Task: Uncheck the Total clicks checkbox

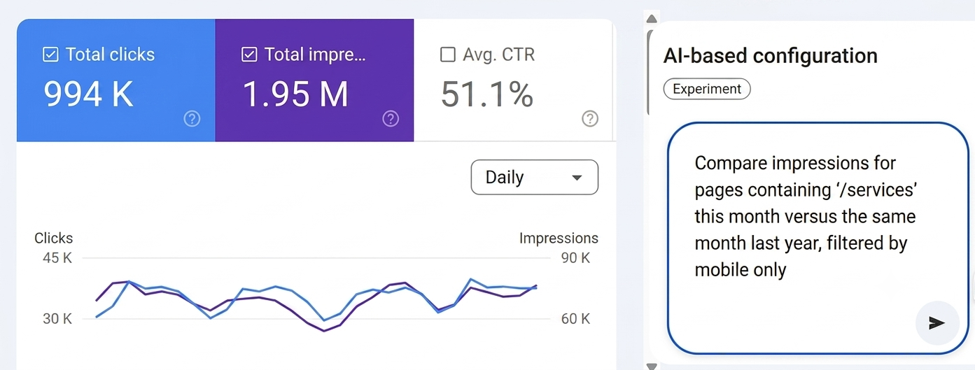Action: (50, 55)
